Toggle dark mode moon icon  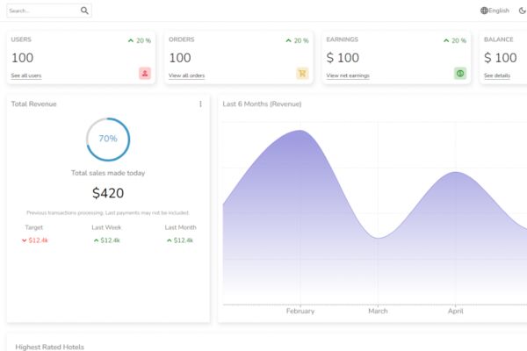pyautogui.click(x=523, y=11)
